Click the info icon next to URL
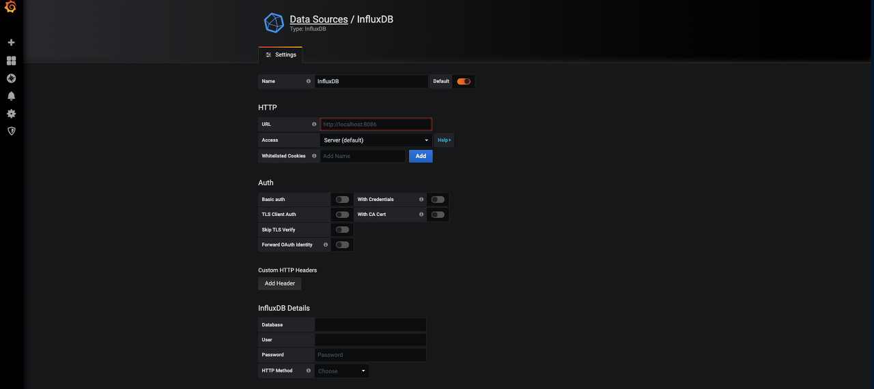The height and width of the screenshot is (389, 874). pyautogui.click(x=314, y=124)
